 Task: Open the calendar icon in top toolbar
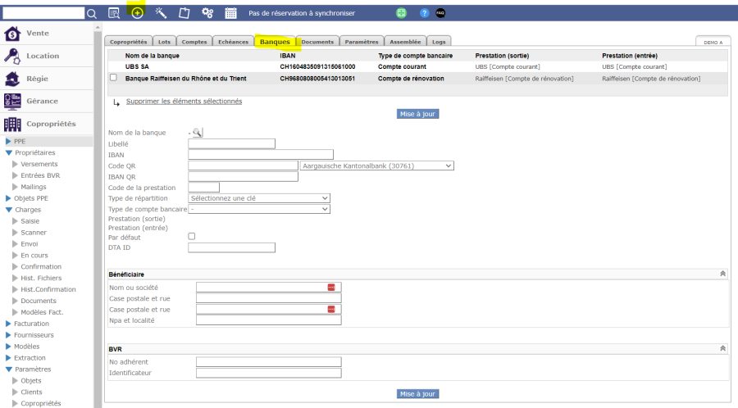(230, 13)
